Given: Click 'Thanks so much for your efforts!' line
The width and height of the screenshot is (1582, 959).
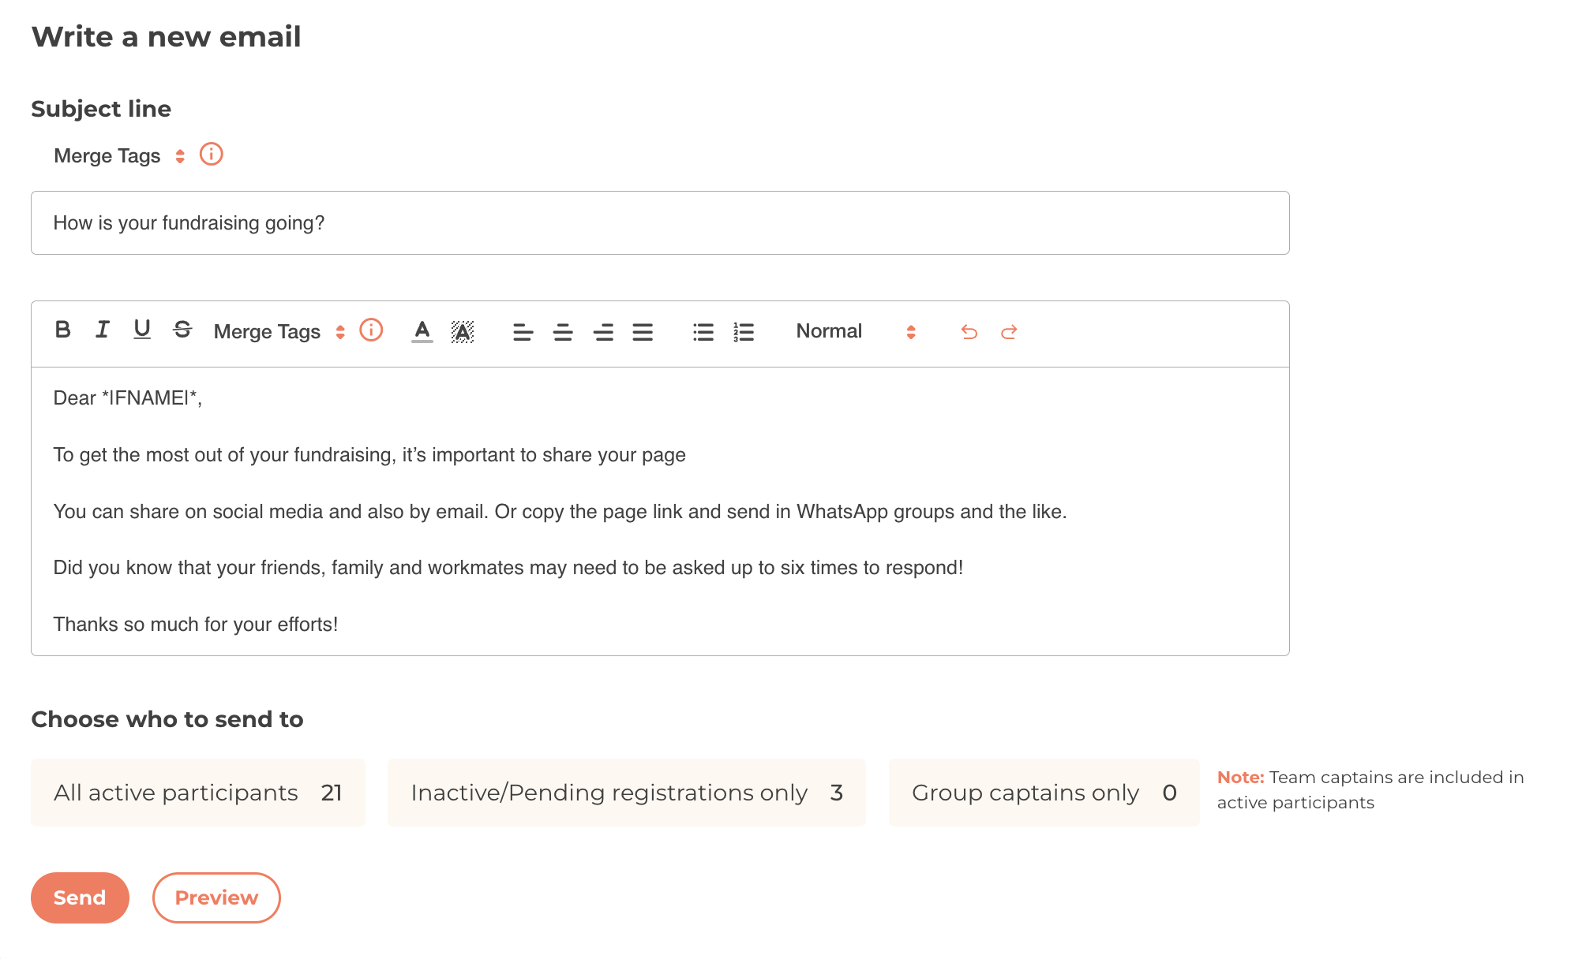Looking at the screenshot, I should click(196, 625).
